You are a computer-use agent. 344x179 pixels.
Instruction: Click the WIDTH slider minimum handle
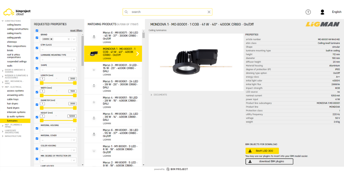[42, 95]
